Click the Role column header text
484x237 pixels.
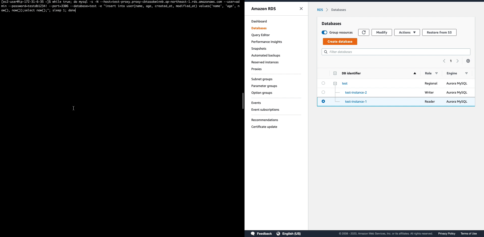point(428,73)
